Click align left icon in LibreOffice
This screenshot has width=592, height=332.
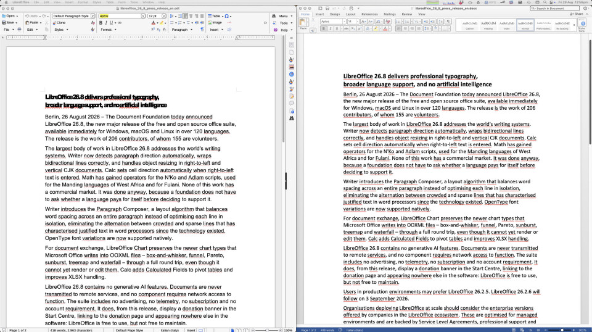pyautogui.click(x=186, y=16)
